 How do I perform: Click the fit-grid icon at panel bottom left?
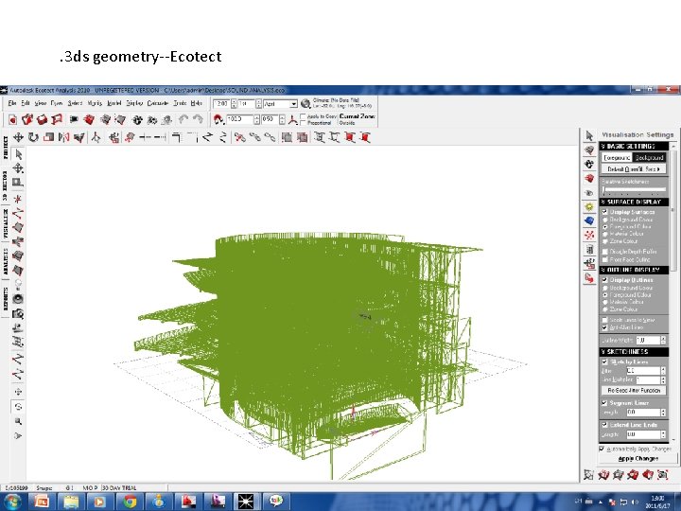click(x=588, y=475)
